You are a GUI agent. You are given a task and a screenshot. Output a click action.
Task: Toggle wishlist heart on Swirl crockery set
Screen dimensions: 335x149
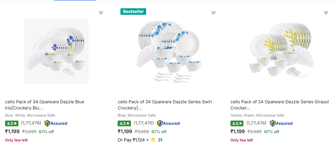213,13
